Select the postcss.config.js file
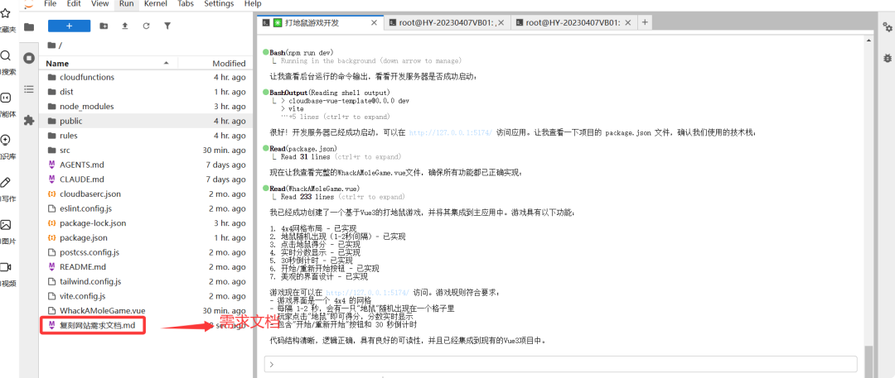895x378 pixels. (x=146, y=252)
